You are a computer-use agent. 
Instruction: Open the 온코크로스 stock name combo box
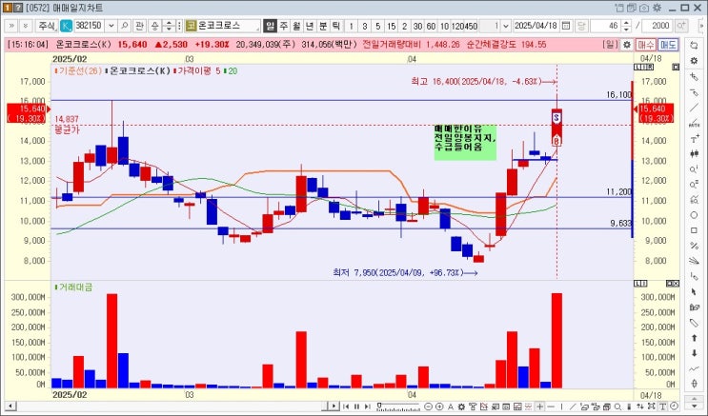pyautogui.click(x=223, y=26)
